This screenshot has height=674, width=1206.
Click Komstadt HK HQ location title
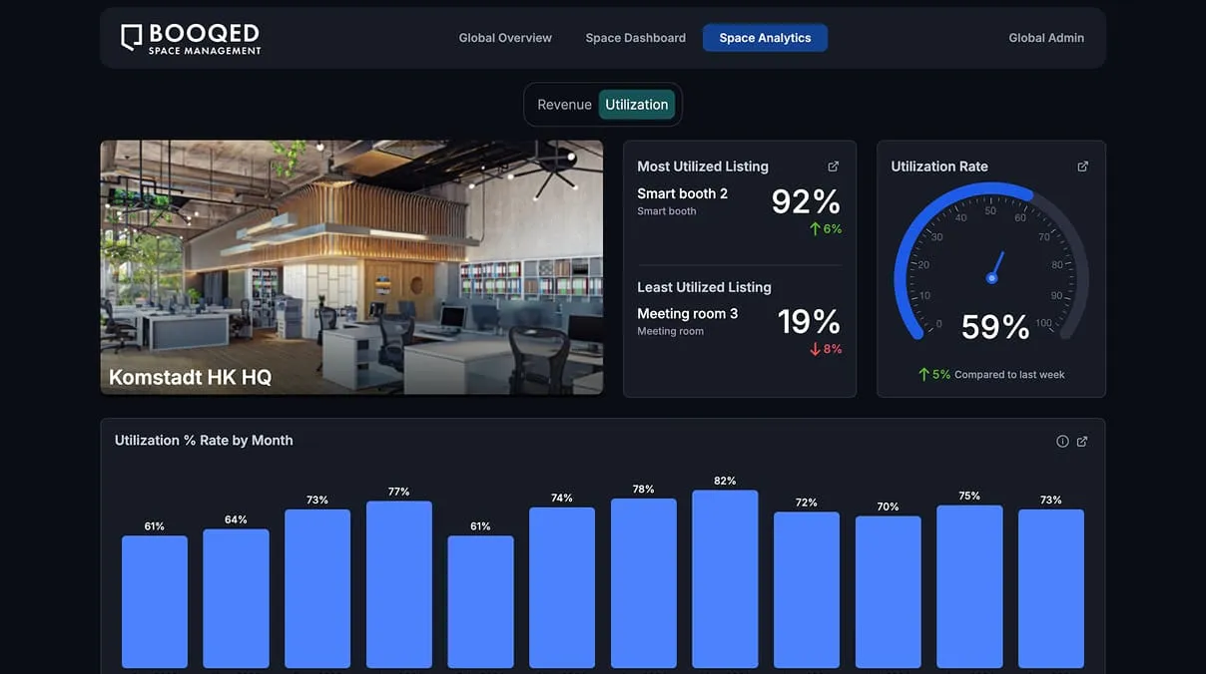click(x=190, y=377)
